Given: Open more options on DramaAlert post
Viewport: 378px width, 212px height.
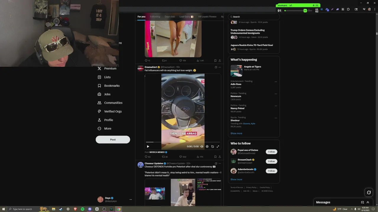Looking at the screenshot, I should click(220, 67).
